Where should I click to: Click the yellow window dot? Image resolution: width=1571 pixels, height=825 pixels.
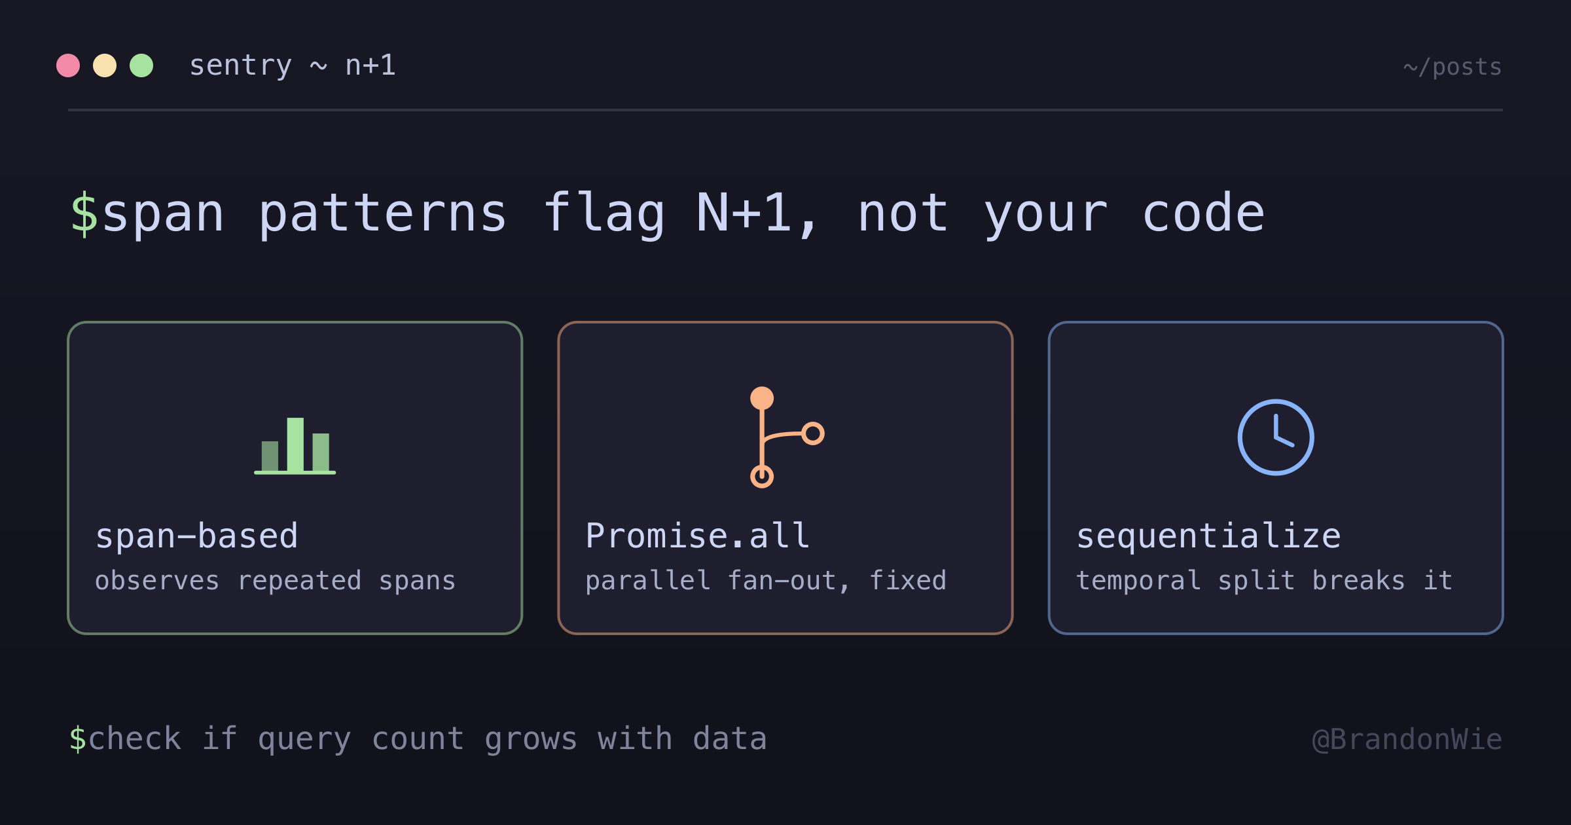[x=105, y=65]
